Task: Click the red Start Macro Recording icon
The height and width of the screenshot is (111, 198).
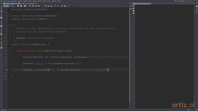Action: click(62, 6)
